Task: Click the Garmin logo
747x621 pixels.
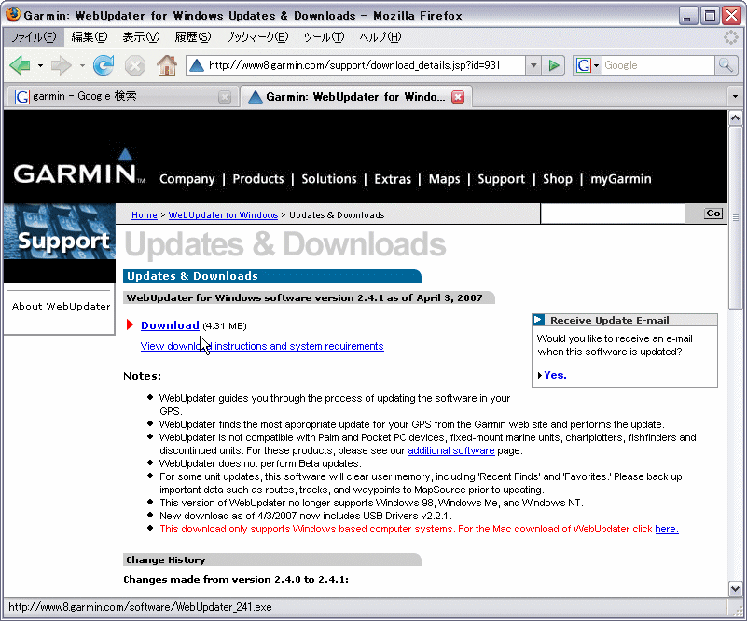Action: pyautogui.click(x=79, y=168)
